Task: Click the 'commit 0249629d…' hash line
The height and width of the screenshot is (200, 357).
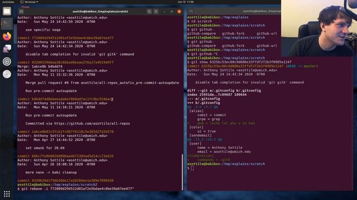Action: coord(66,181)
